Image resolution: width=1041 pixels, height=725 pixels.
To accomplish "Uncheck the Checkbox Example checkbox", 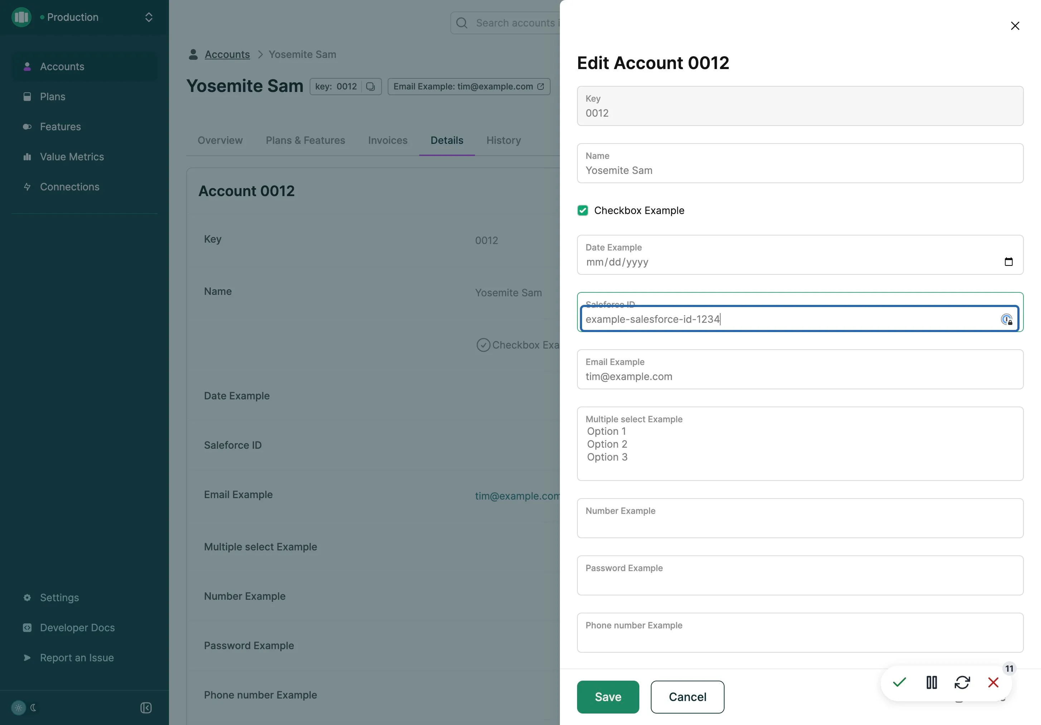I will 583,211.
